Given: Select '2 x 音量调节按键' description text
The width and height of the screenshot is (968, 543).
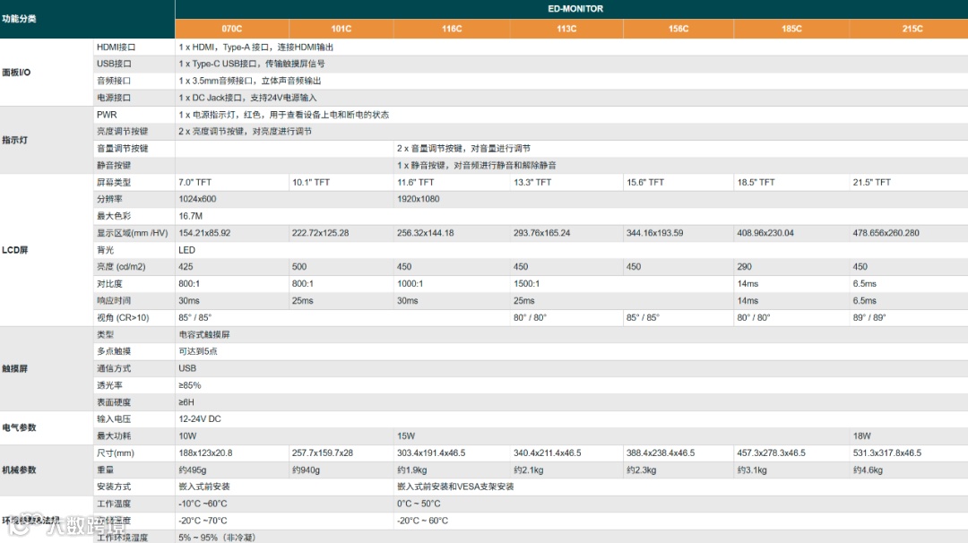Looking at the screenshot, I should [x=463, y=149].
